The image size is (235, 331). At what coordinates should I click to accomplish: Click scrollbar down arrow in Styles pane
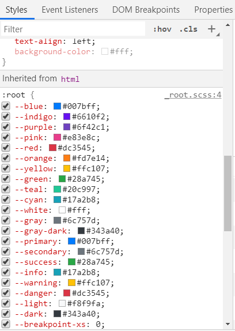pyautogui.click(x=228, y=324)
